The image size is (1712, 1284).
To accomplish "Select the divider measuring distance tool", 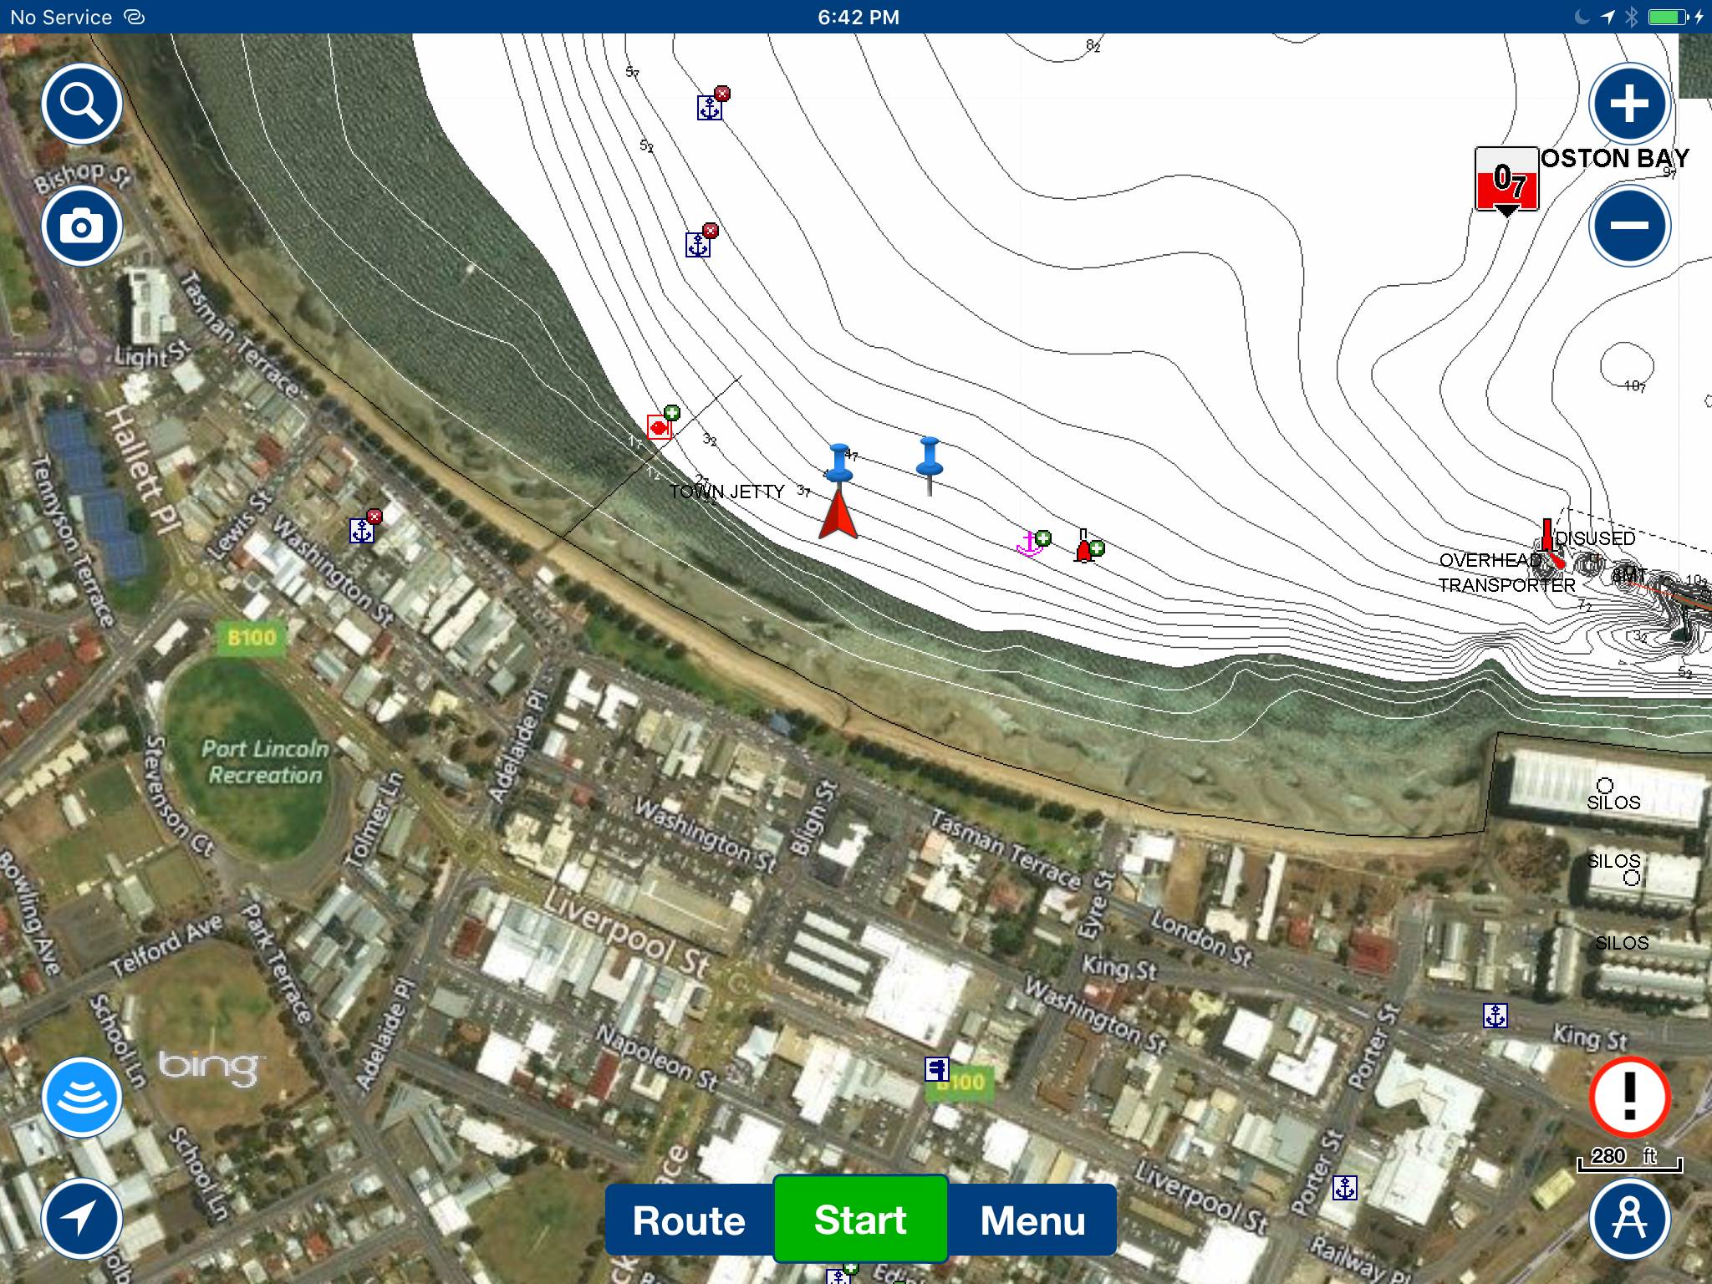I will click(1628, 1219).
